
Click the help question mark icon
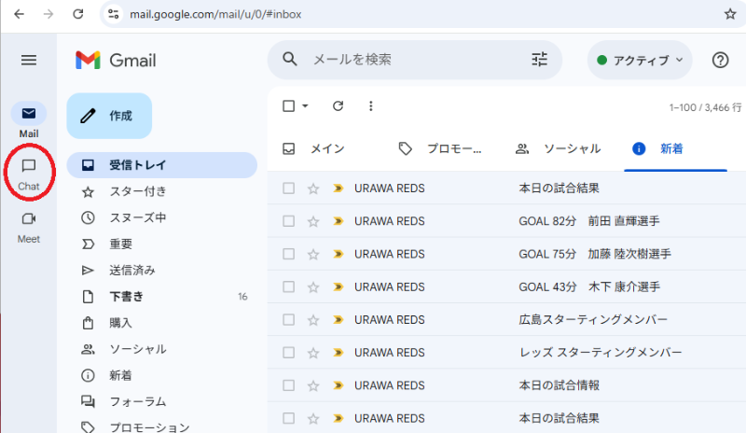pos(720,60)
